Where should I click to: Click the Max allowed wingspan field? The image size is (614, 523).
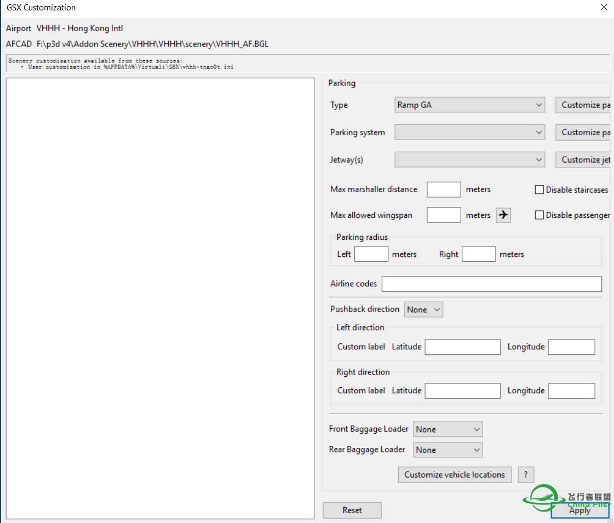(x=444, y=215)
